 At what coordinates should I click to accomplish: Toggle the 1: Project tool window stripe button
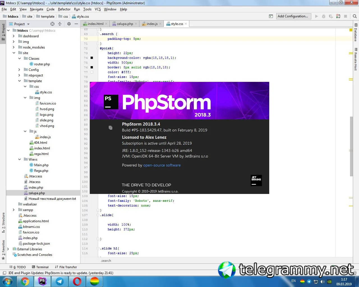pos(3,32)
